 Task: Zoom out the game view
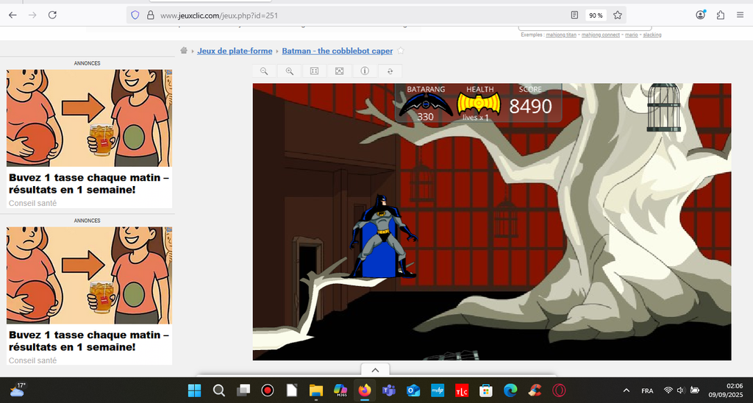(x=264, y=71)
